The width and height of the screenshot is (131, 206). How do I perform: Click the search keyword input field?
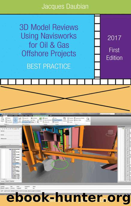pyautogui.click(x=107, y=114)
